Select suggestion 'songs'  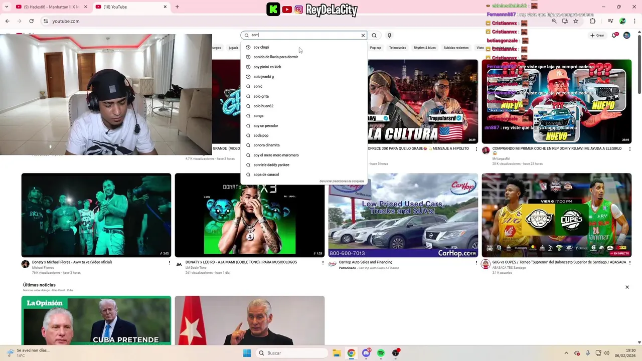pyautogui.click(x=304, y=116)
